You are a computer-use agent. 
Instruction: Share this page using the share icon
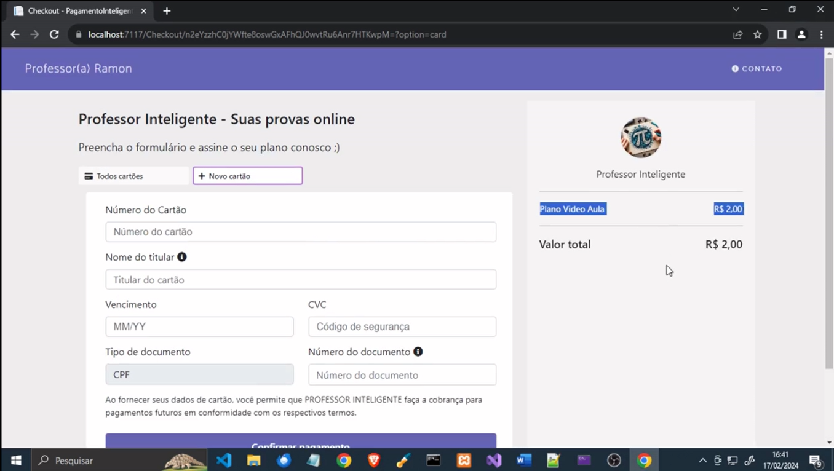737,34
